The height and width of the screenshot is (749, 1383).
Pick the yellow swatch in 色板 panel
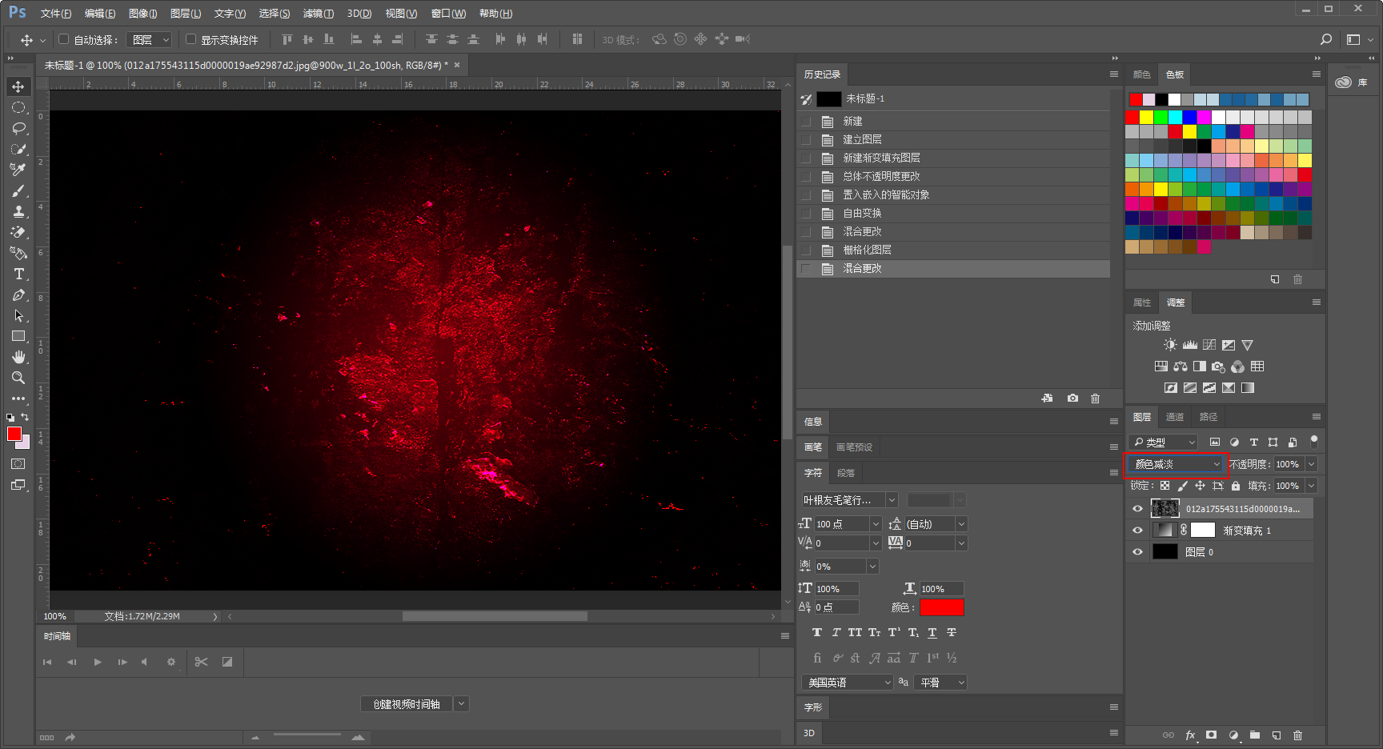pos(1147,117)
